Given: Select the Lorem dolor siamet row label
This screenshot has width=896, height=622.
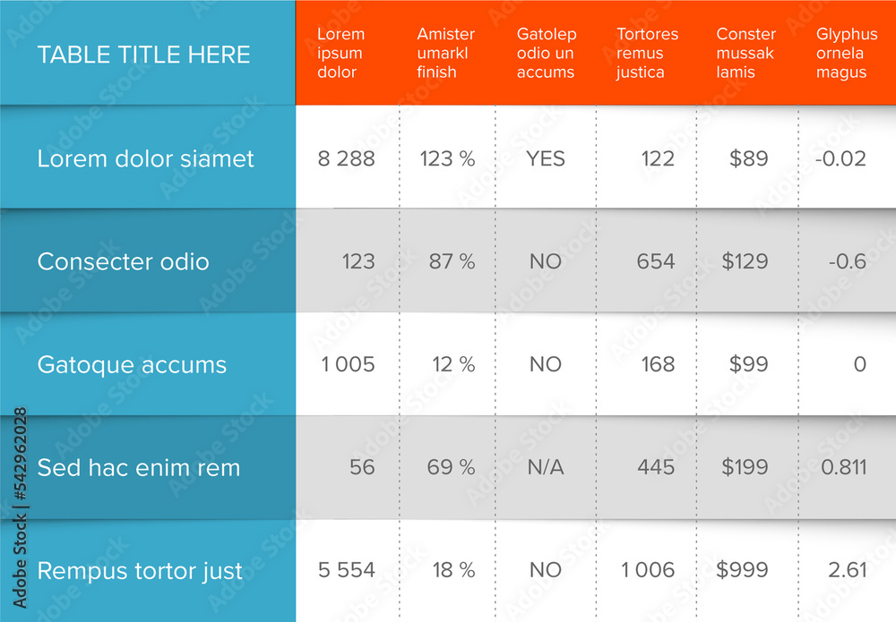Looking at the screenshot, I should (x=146, y=158).
